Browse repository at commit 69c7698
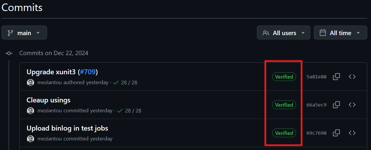Image resolution: width=371 pixels, height=150 pixels. pos(352,133)
